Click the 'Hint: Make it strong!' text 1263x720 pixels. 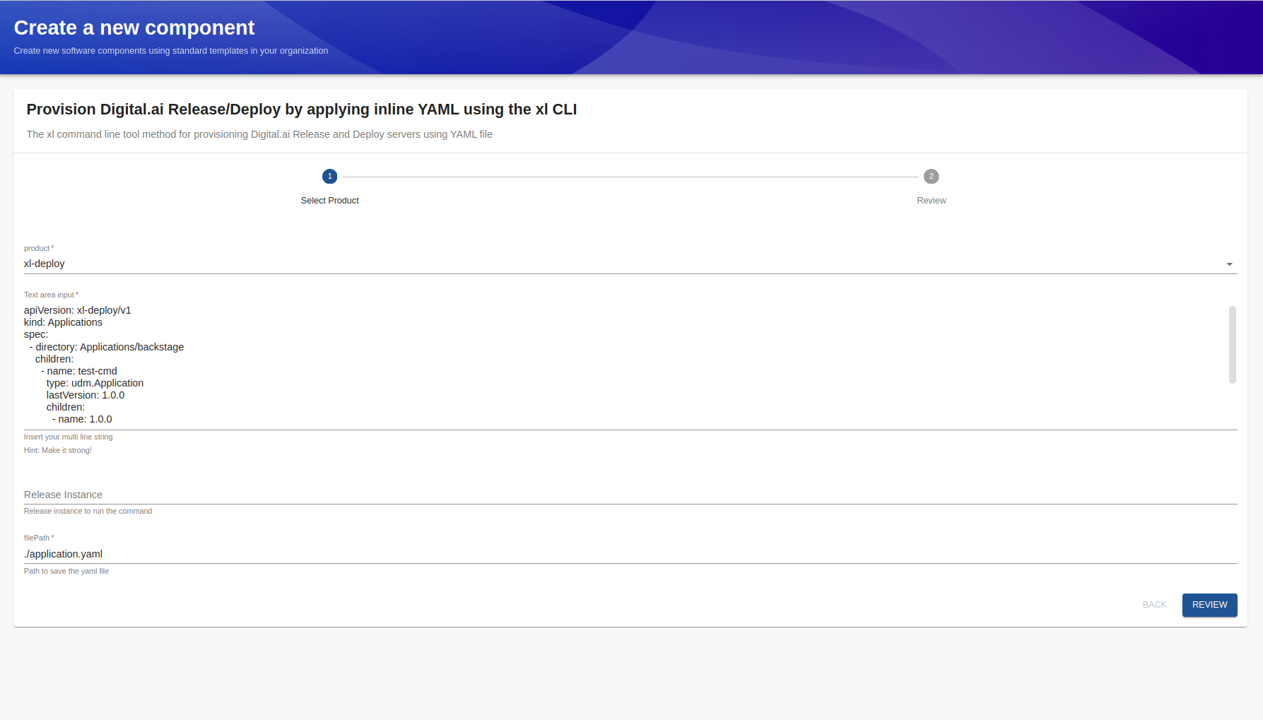click(x=58, y=450)
